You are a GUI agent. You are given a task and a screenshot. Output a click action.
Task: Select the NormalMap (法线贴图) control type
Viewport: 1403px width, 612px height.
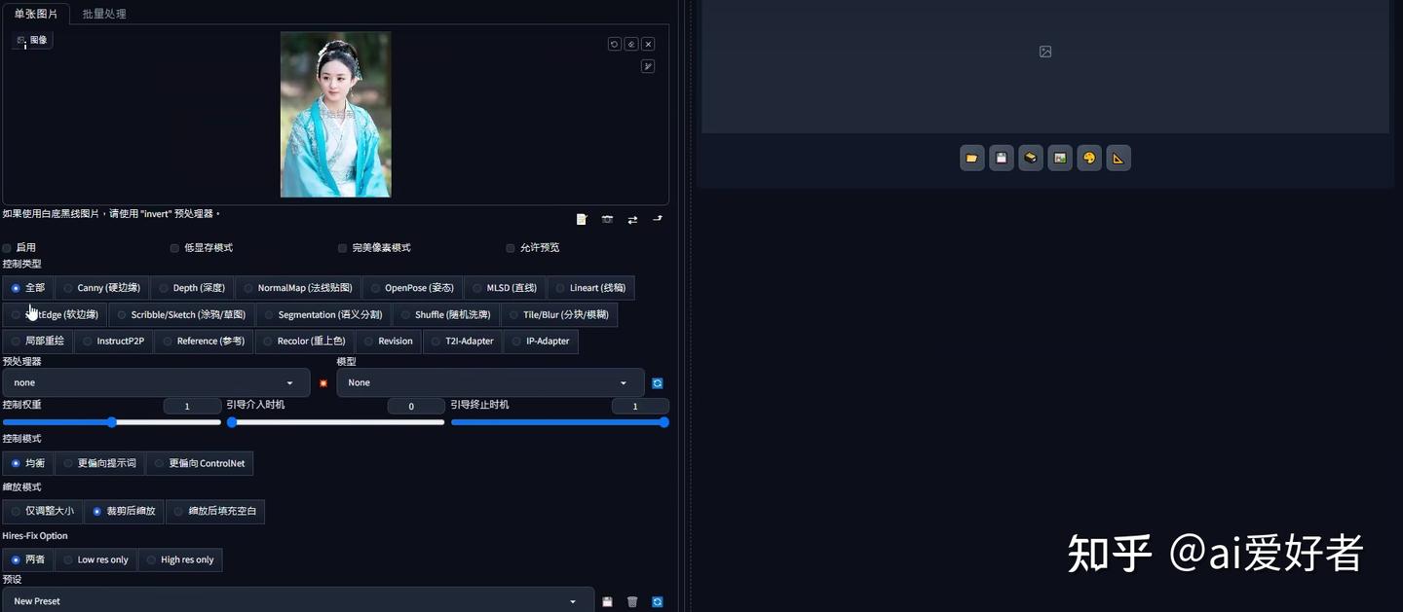coord(298,288)
